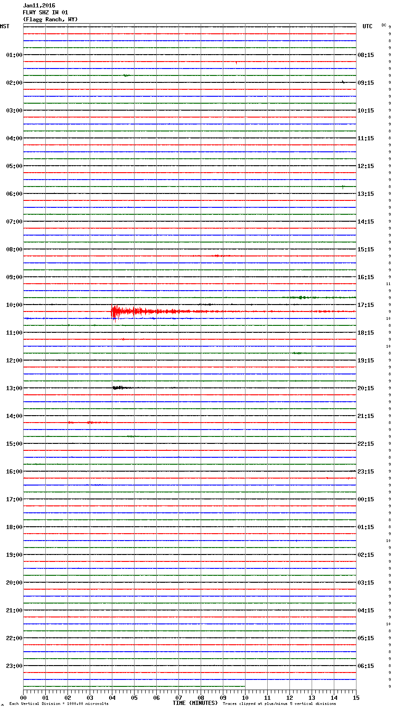
Task: Click the '14:00' MST time label
Action: tap(14, 416)
